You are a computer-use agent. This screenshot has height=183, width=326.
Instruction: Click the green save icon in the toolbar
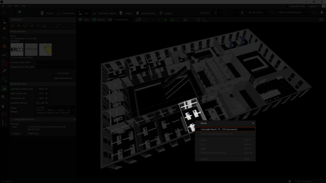[x=20, y=12]
